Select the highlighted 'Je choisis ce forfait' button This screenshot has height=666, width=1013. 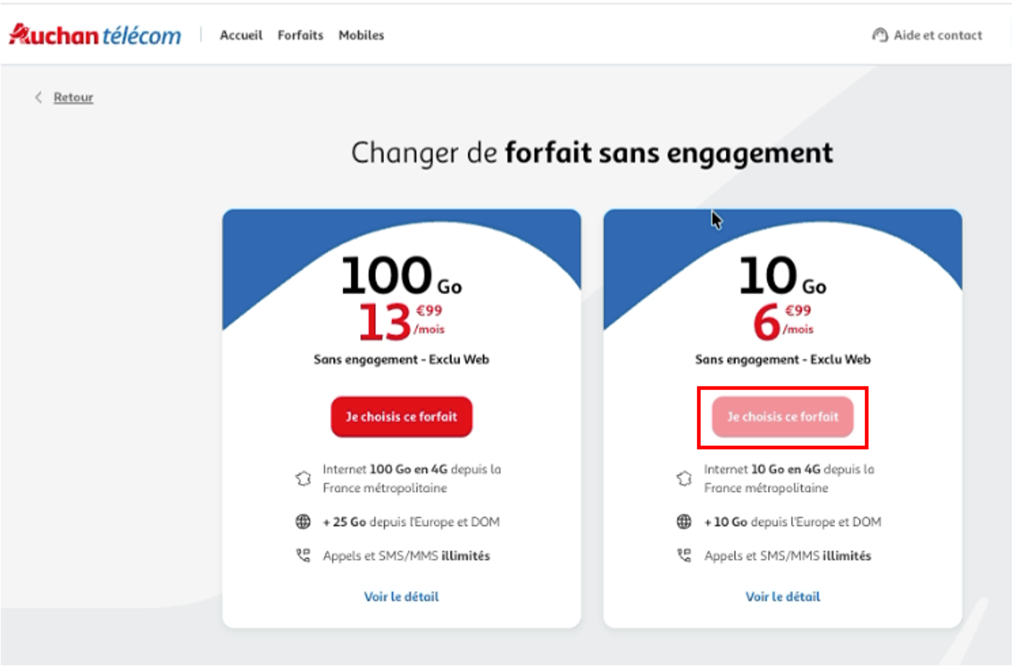(783, 417)
